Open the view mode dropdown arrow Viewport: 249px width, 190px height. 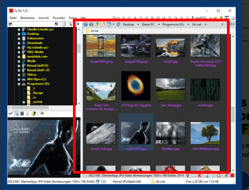tap(114, 24)
